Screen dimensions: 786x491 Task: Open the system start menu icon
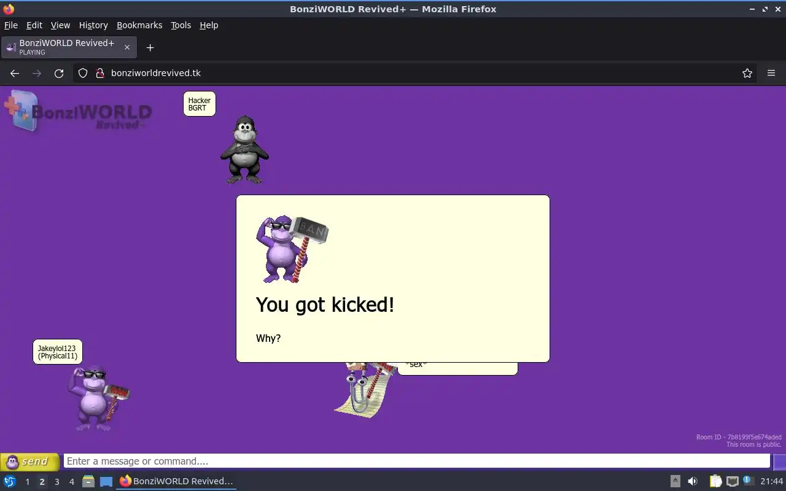[x=10, y=481]
